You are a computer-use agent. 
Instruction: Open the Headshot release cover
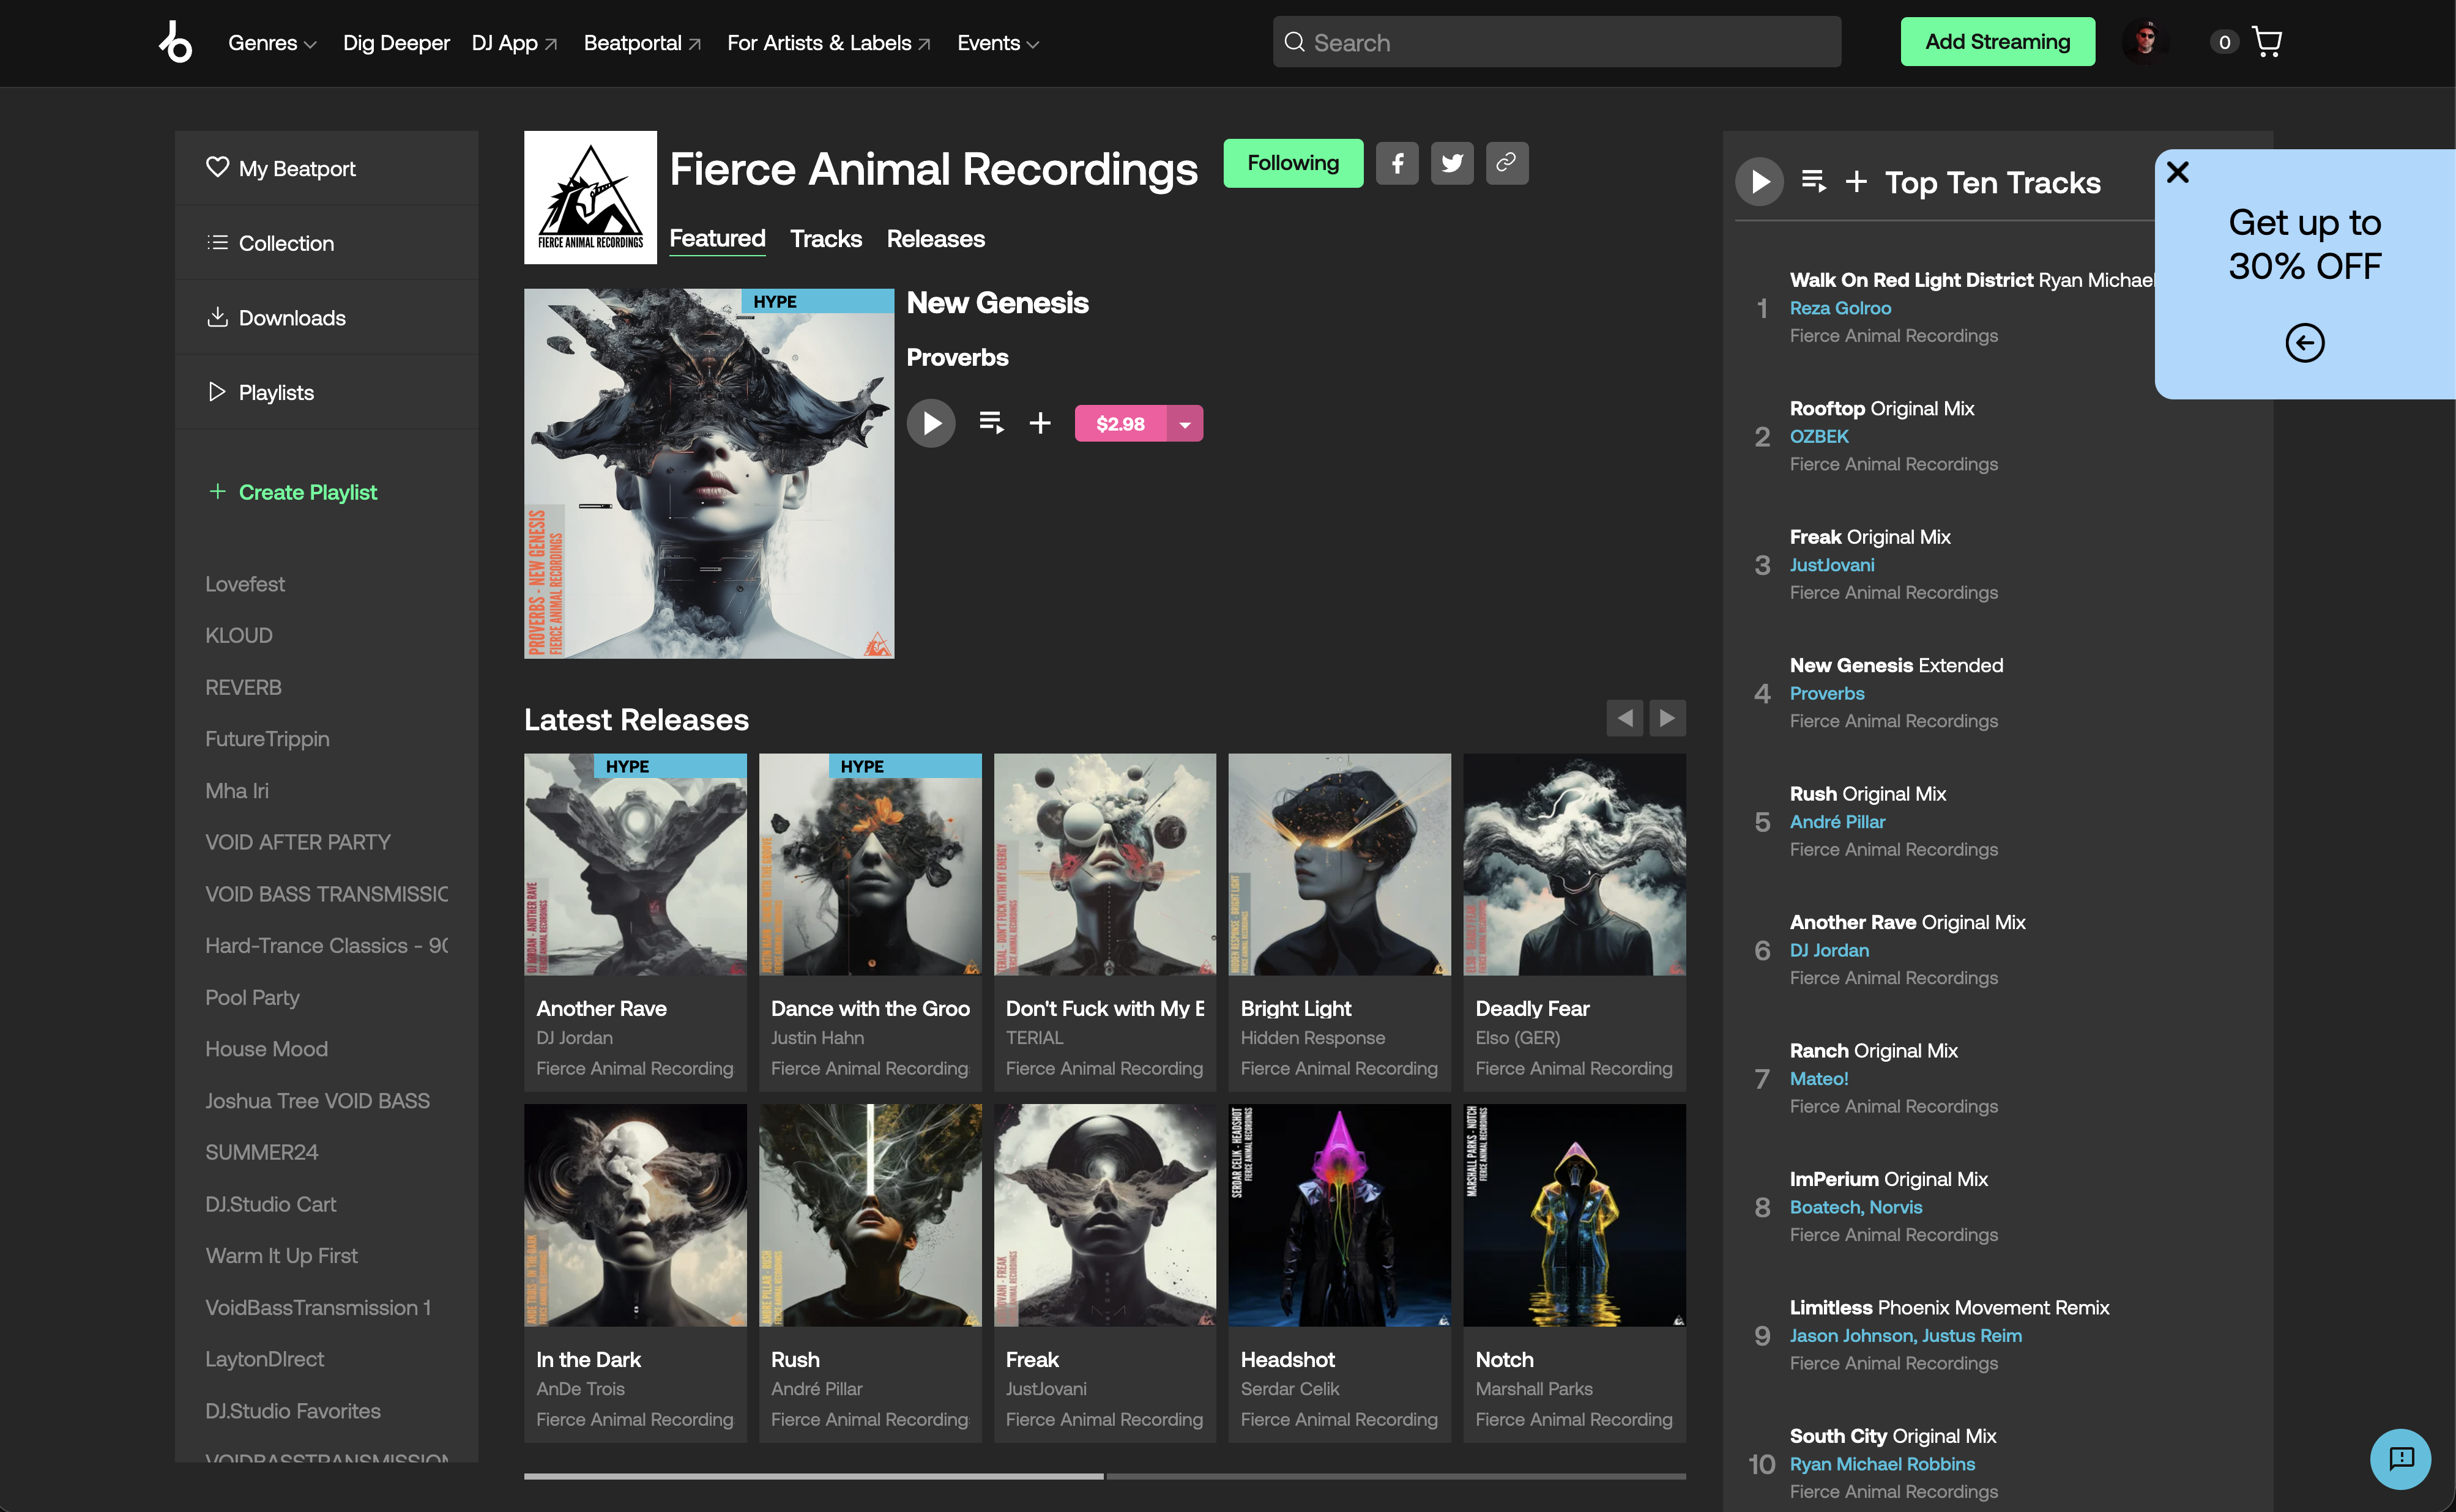pyautogui.click(x=1339, y=1215)
